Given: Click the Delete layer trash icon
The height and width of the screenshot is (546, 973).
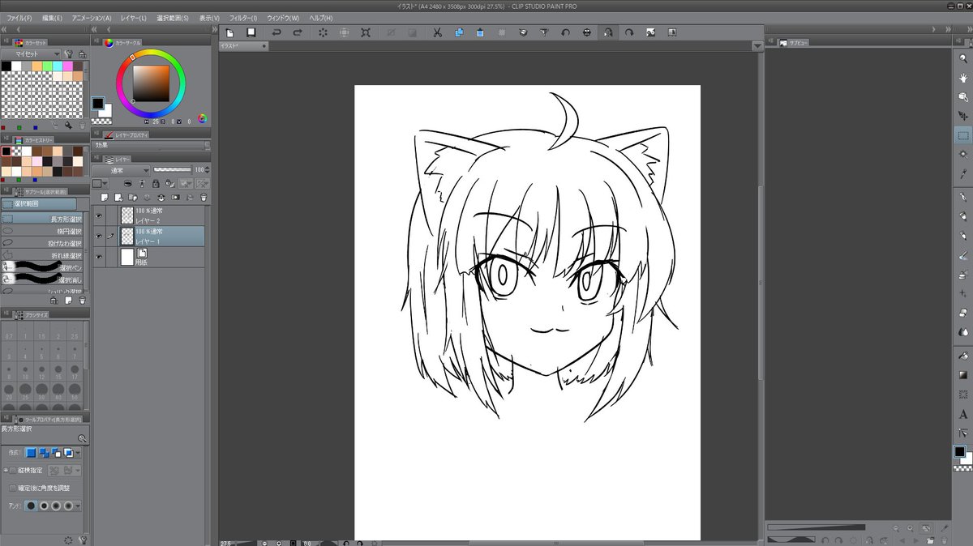Looking at the screenshot, I should [x=203, y=197].
